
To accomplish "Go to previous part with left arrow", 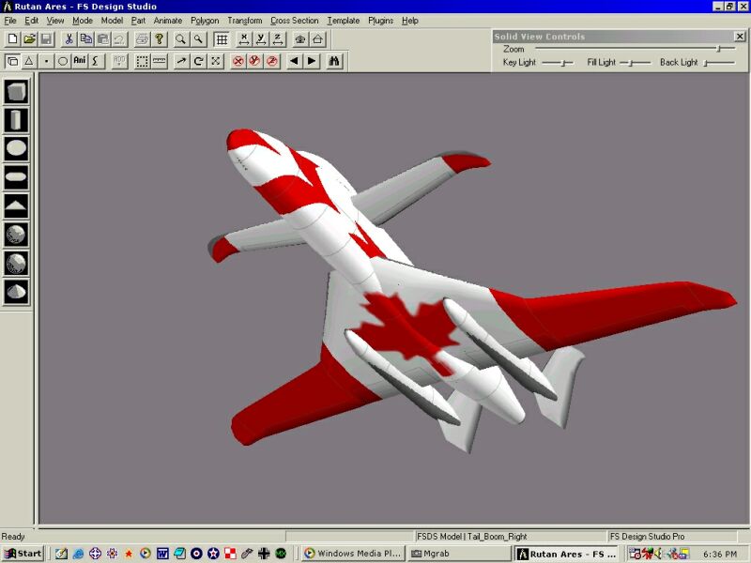I will pyautogui.click(x=295, y=61).
